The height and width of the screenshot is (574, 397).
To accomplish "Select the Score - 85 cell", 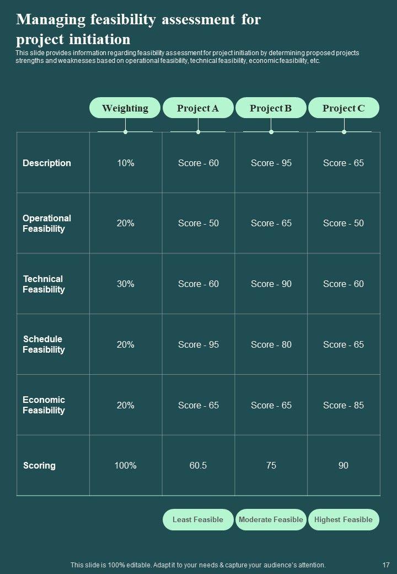I will 344,405.
